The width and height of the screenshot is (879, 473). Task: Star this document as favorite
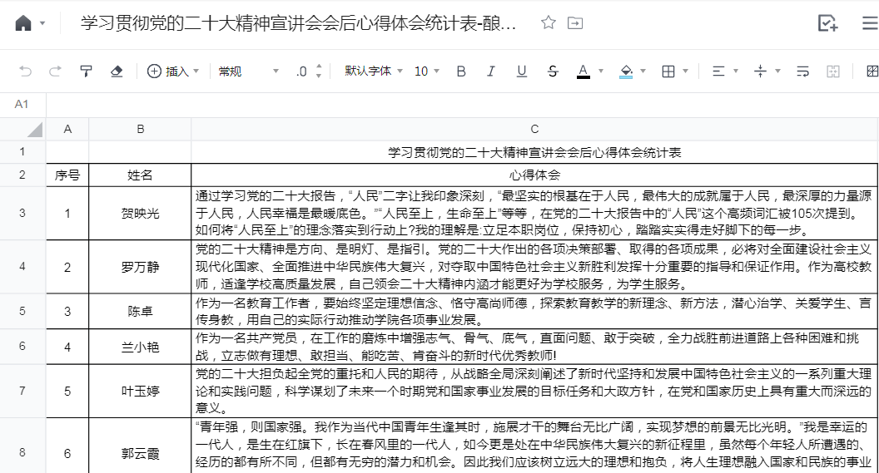click(549, 22)
